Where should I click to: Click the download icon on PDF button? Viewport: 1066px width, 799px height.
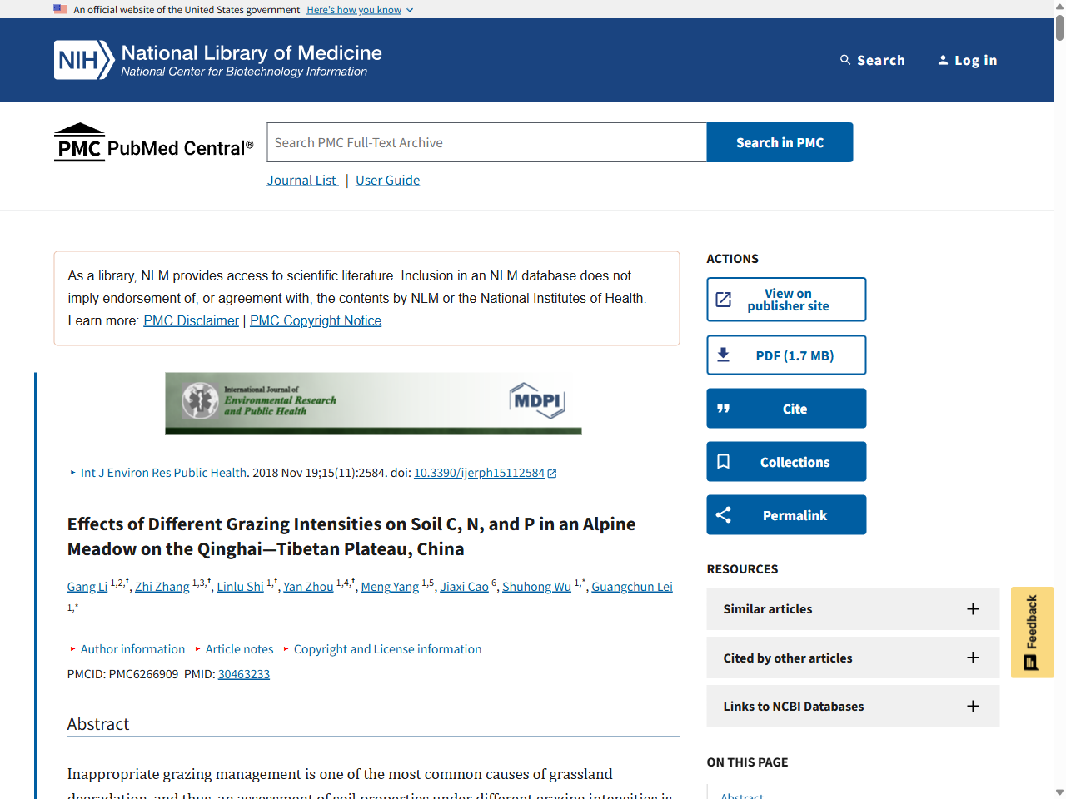[x=723, y=355]
